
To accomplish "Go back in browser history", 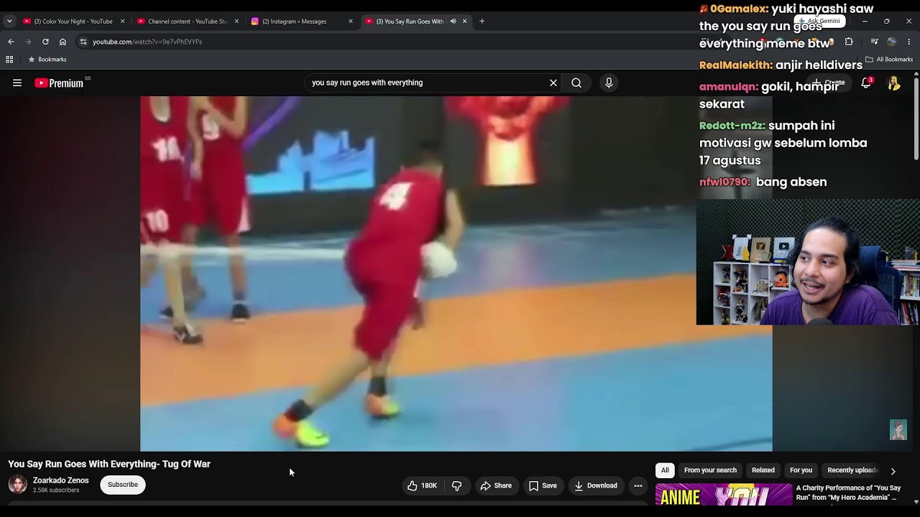I will click(x=11, y=42).
